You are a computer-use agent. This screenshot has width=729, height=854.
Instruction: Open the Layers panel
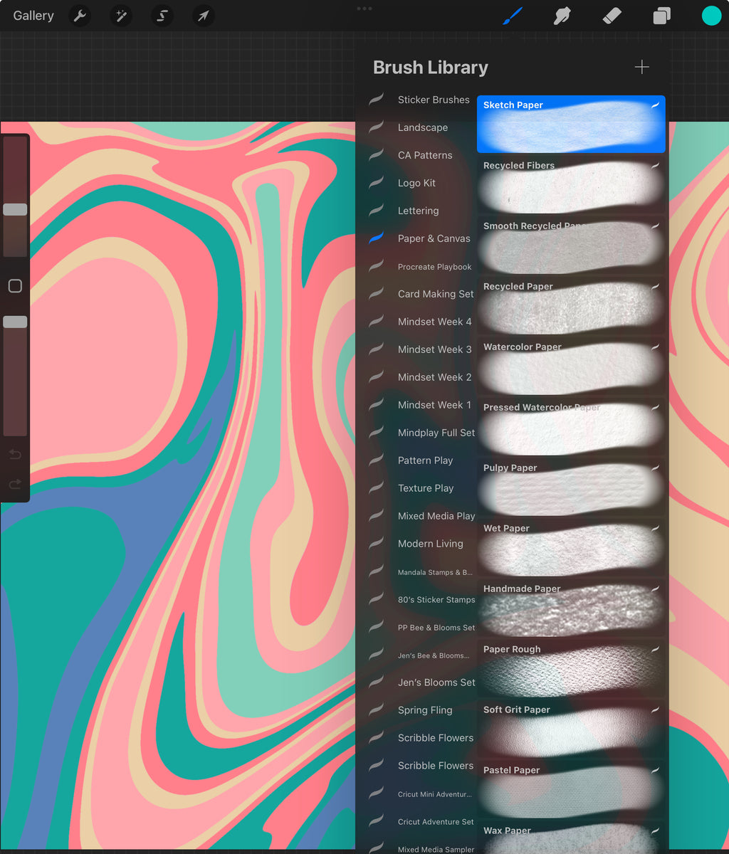pos(661,16)
